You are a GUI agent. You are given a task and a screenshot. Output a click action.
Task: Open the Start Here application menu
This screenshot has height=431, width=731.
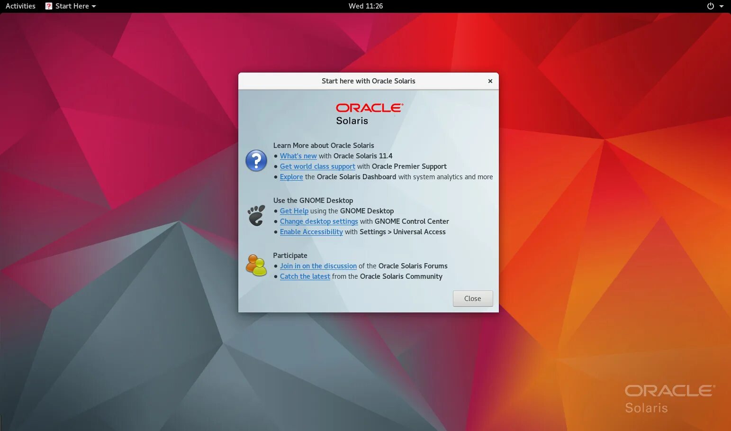coord(70,6)
